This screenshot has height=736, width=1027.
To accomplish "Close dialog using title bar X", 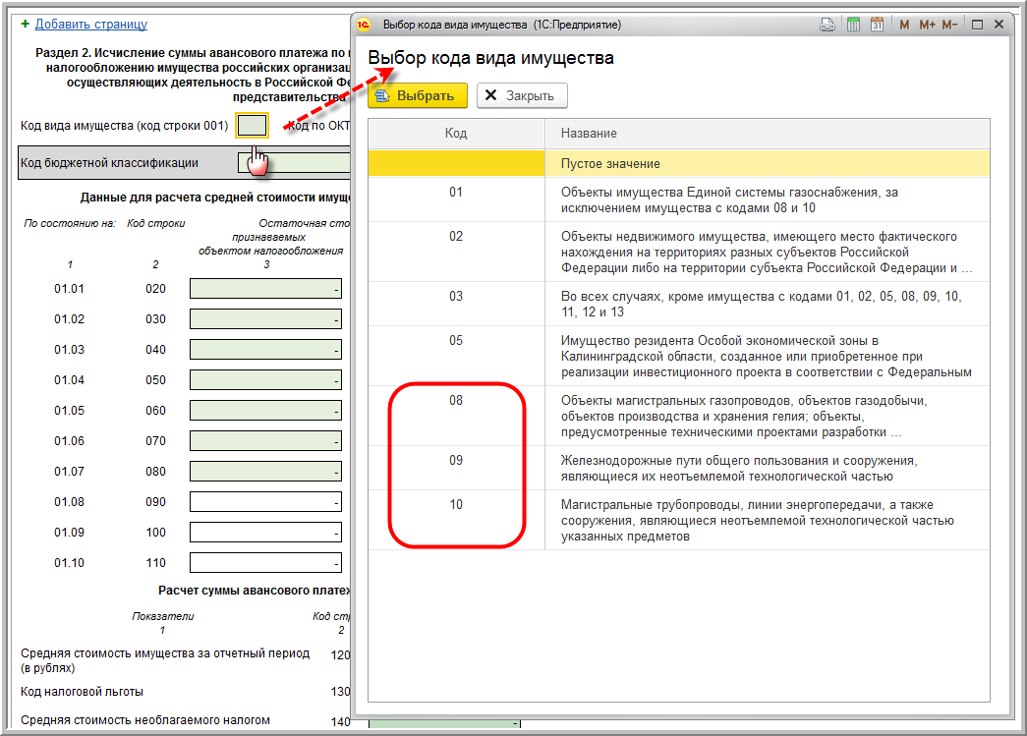I will (x=998, y=25).
